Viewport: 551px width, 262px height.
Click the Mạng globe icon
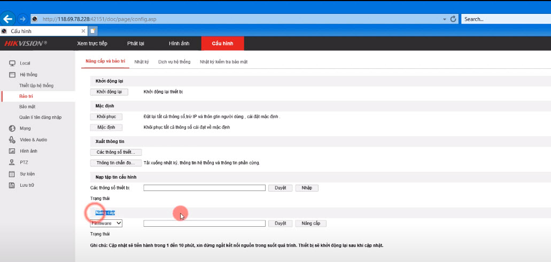(12, 129)
